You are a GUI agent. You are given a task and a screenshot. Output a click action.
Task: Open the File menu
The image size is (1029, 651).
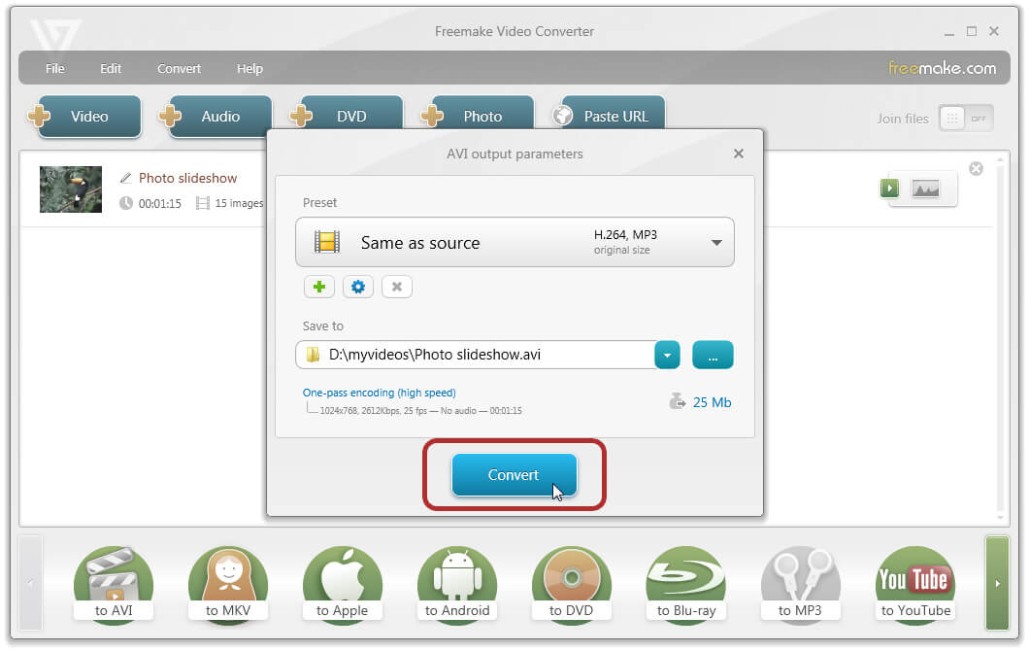55,69
